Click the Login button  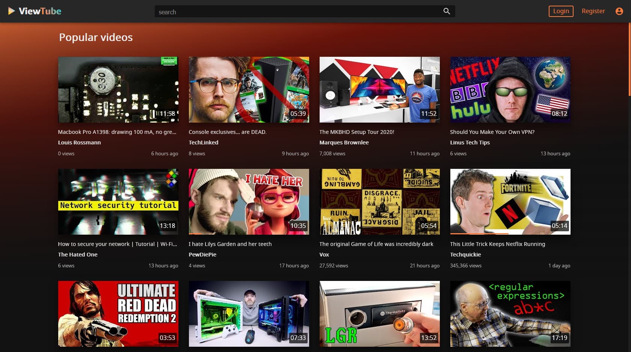pos(561,11)
